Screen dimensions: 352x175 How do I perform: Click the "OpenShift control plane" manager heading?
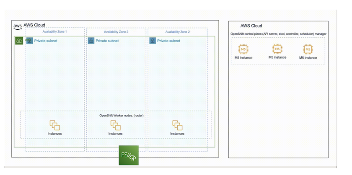(x=279, y=33)
